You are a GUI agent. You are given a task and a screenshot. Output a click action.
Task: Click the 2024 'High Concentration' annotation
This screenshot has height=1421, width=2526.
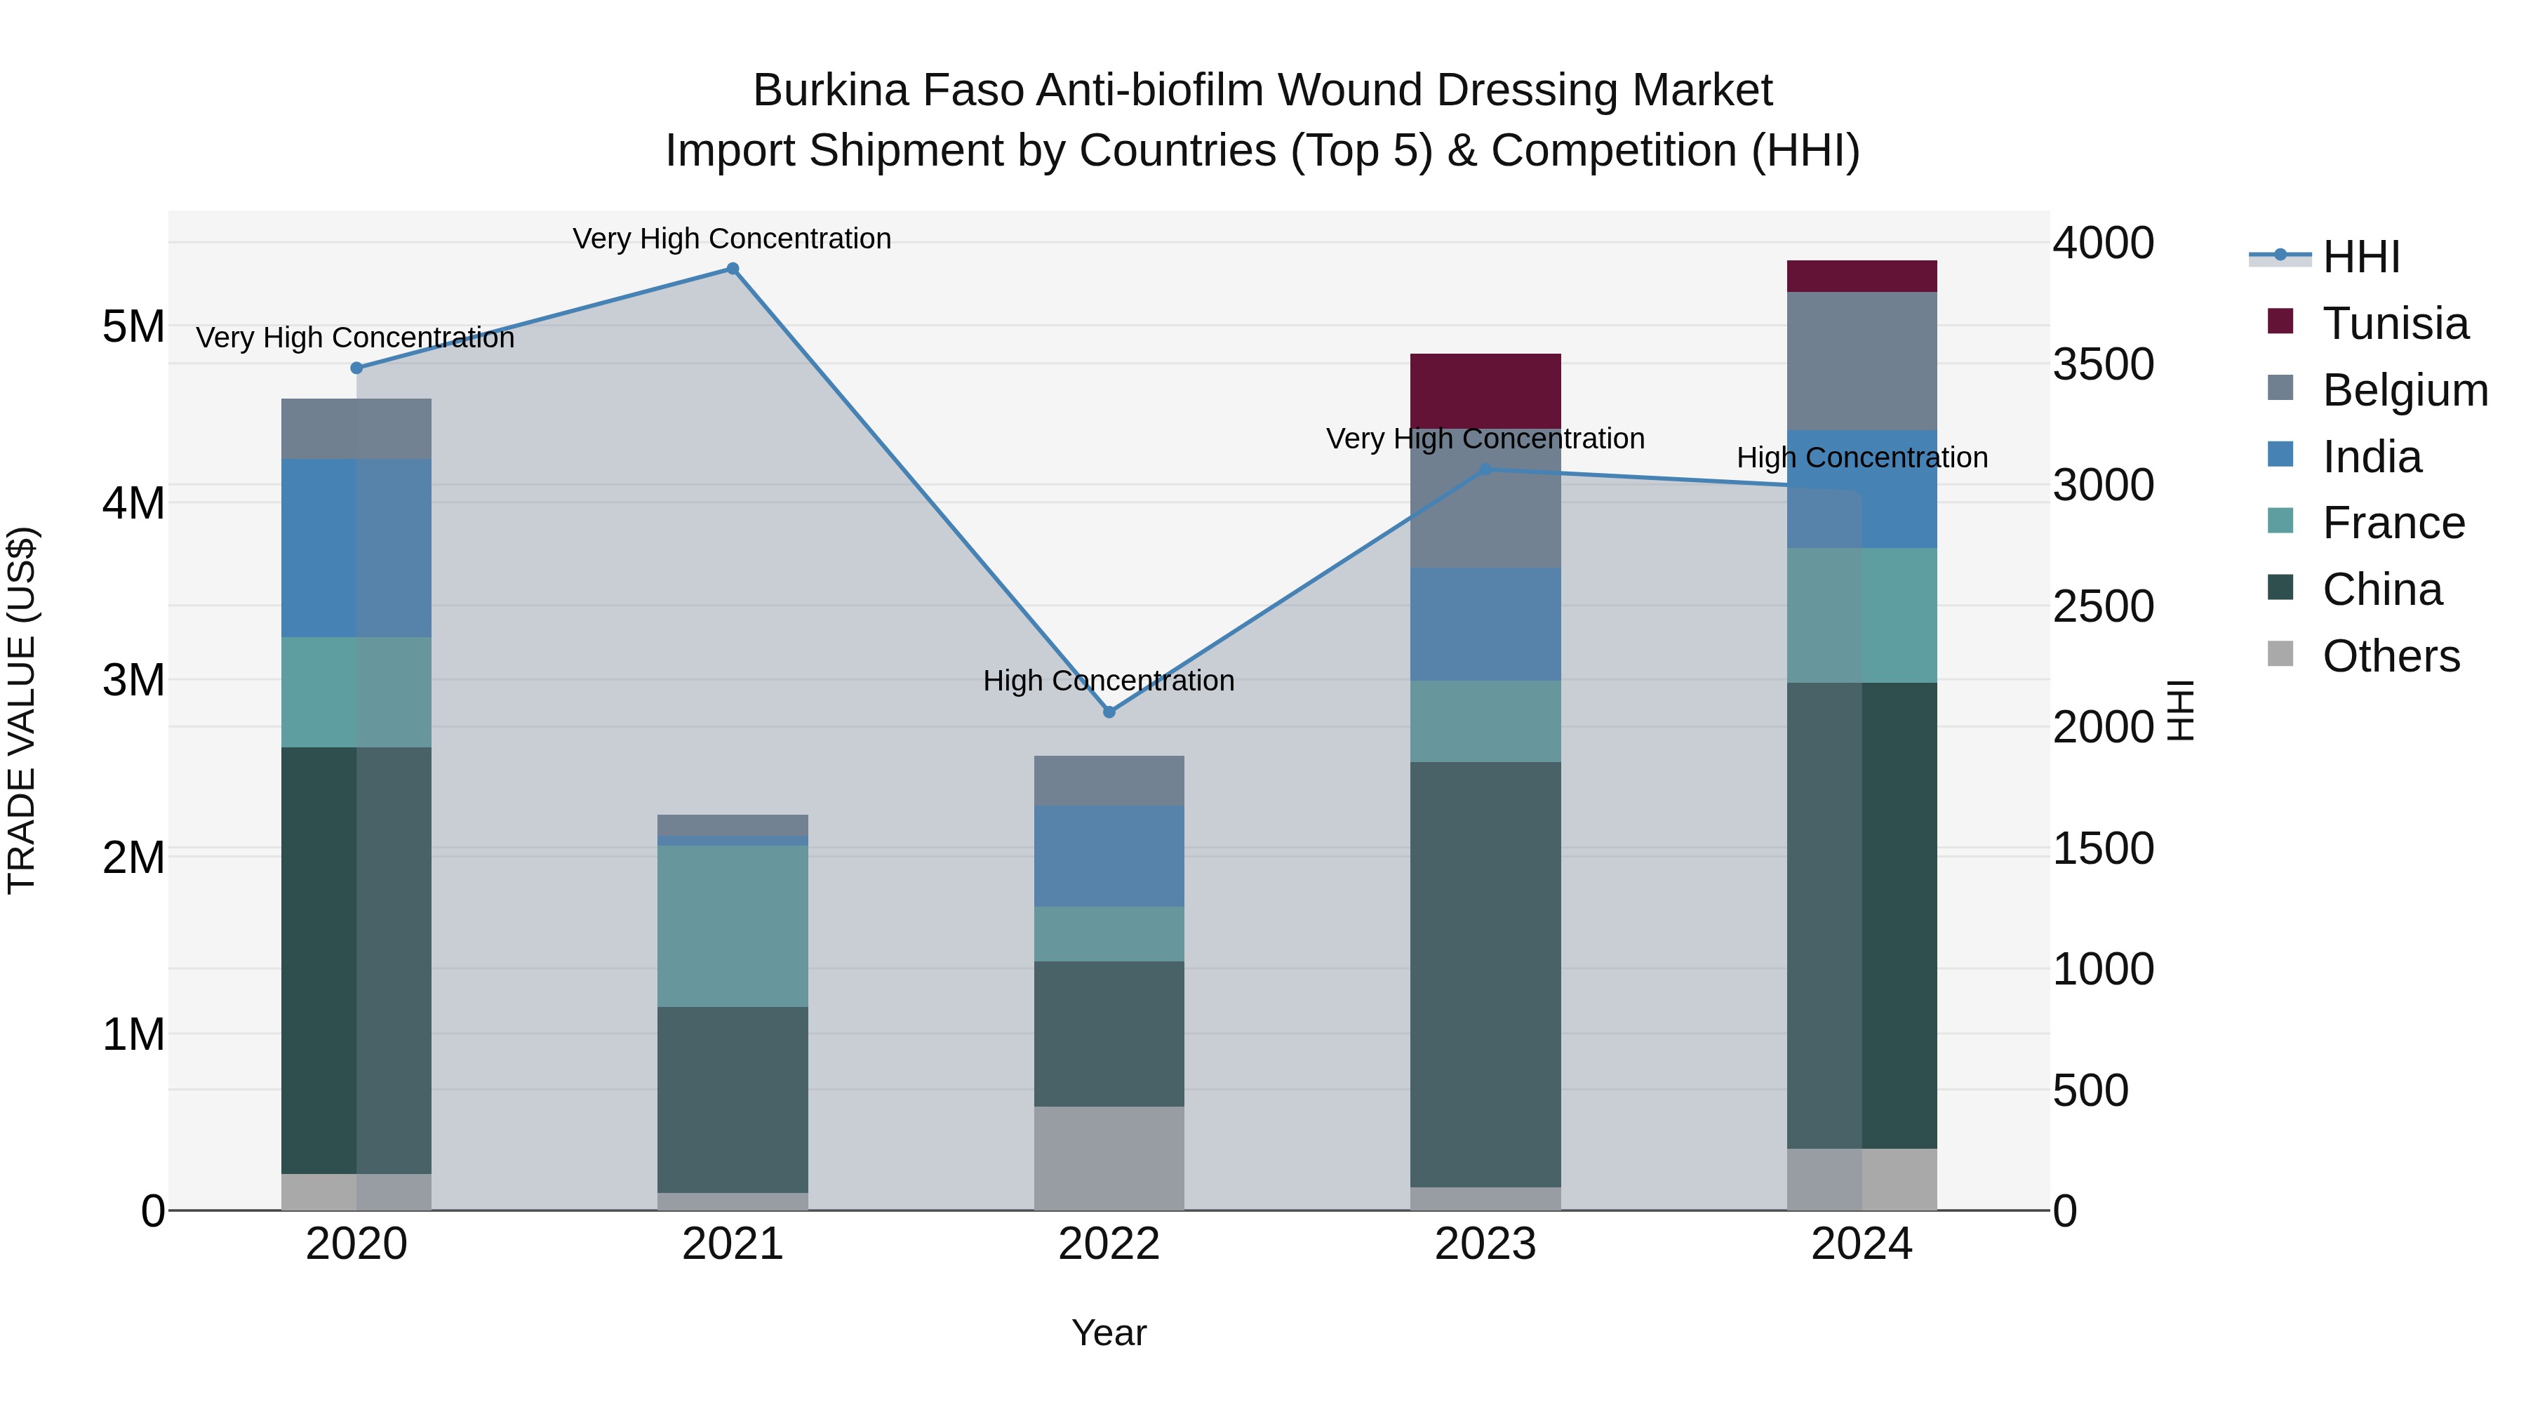(x=1862, y=458)
